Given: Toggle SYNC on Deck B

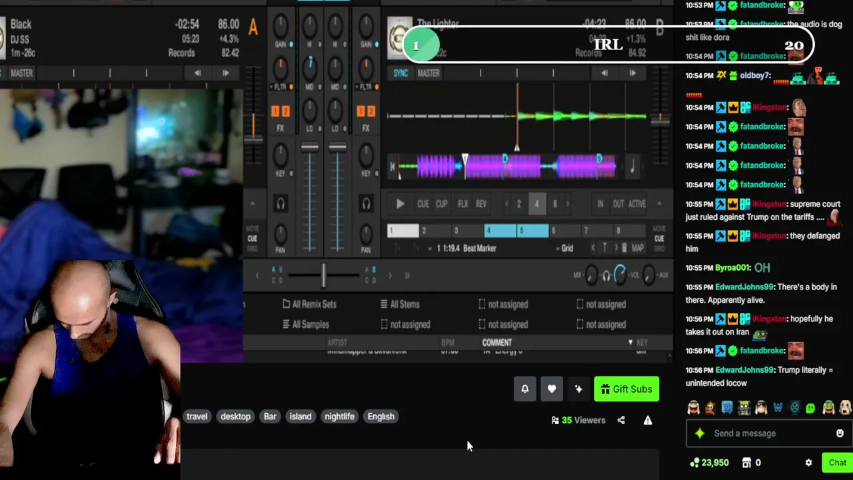Looking at the screenshot, I should pyautogui.click(x=401, y=73).
